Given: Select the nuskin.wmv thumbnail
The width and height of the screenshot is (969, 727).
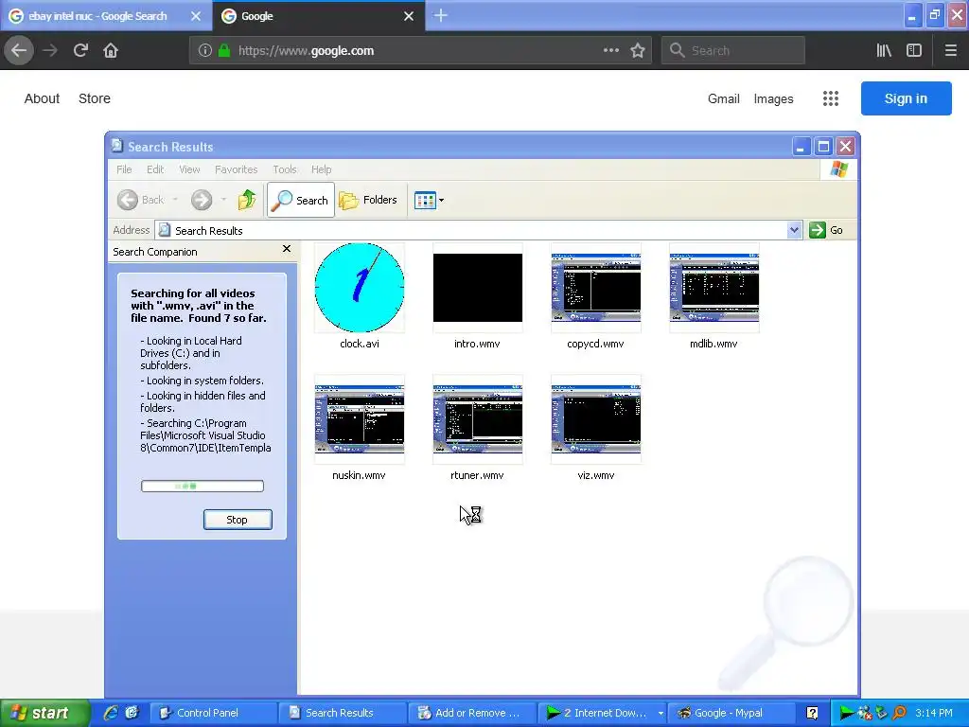Looking at the screenshot, I should pos(360,419).
